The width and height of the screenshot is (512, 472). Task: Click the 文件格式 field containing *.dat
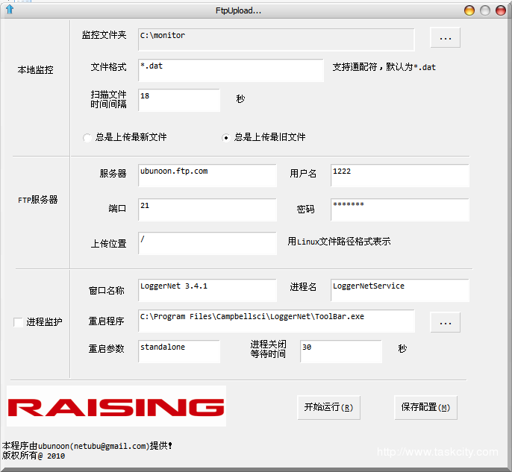(x=231, y=70)
